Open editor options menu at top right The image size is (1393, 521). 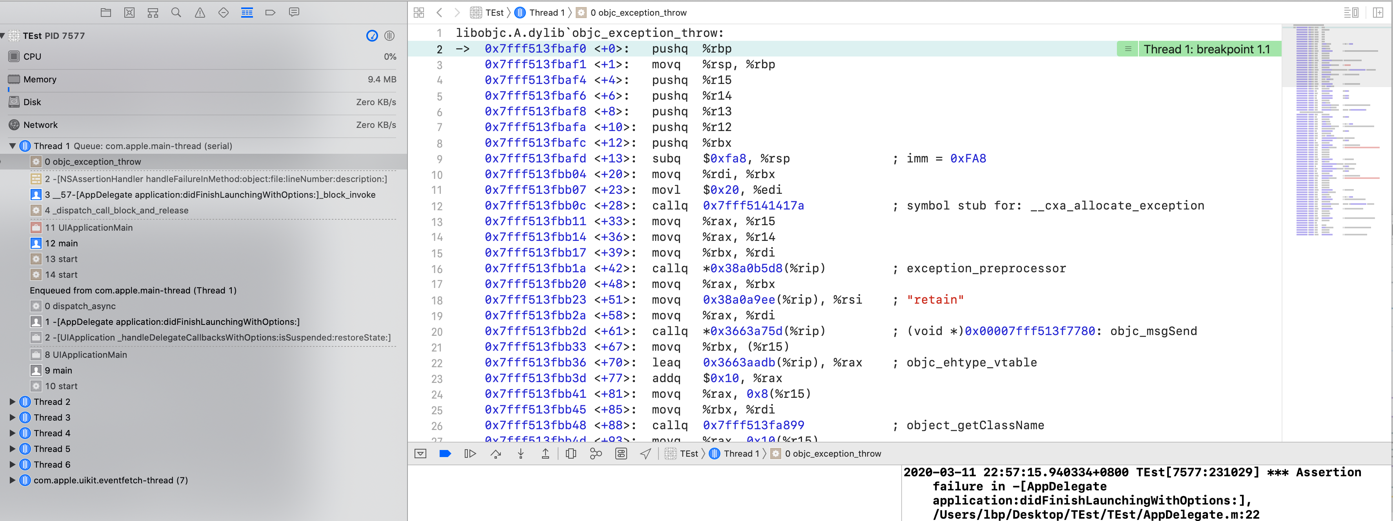point(1351,13)
